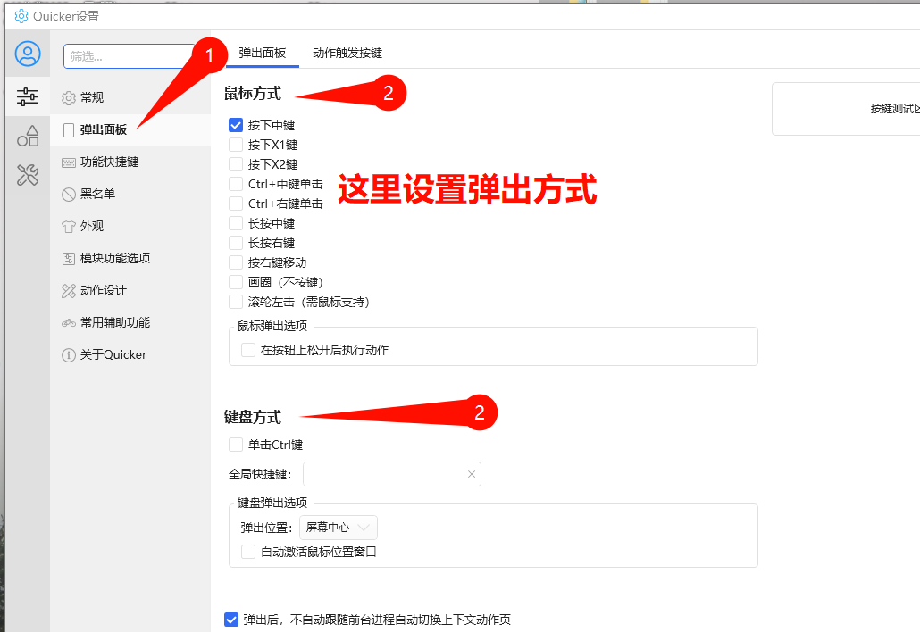Uncheck 弹出后，不自动跟随前台进程 checkbox

coord(231,620)
